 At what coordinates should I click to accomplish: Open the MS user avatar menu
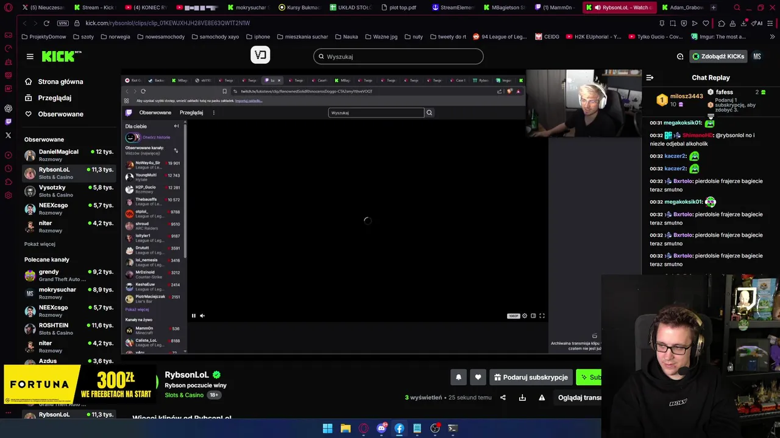pyautogui.click(x=757, y=57)
